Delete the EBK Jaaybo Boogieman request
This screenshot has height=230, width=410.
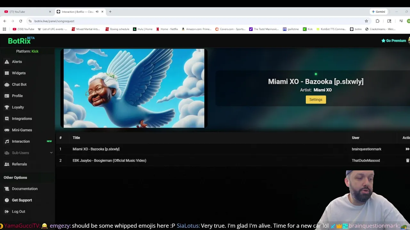click(407, 161)
